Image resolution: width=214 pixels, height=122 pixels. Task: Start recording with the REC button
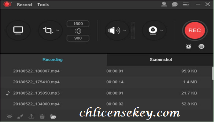[195, 30]
